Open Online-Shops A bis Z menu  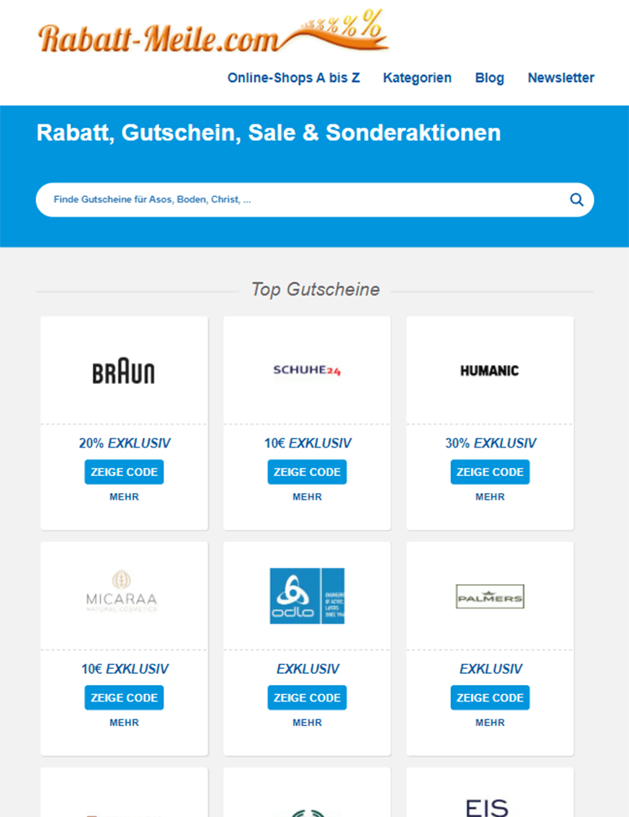pyautogui.click(x=294, y=78)
